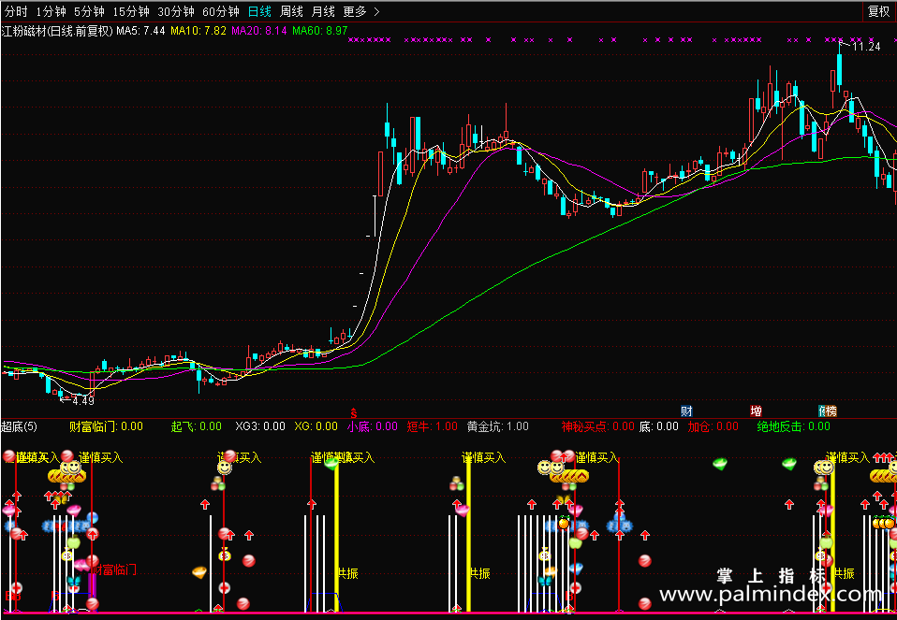Click the 绝地反击: 0.00 value
This screenshot has width=897, height=620.
tap(793, 426)
